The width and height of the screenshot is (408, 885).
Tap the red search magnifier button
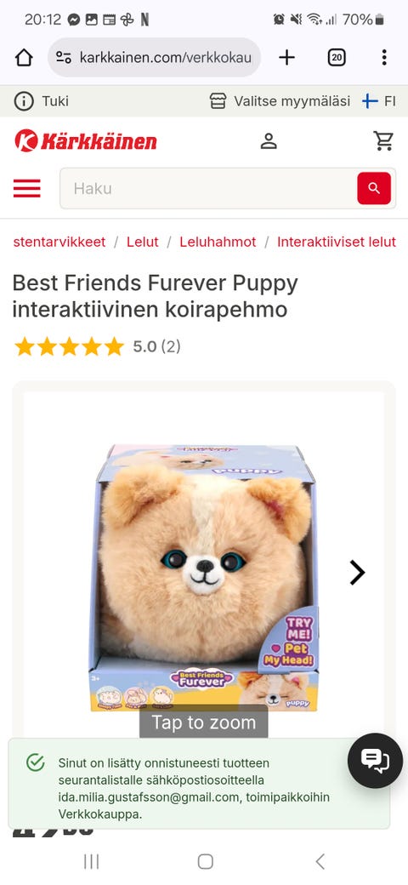[x=374, y=188]
